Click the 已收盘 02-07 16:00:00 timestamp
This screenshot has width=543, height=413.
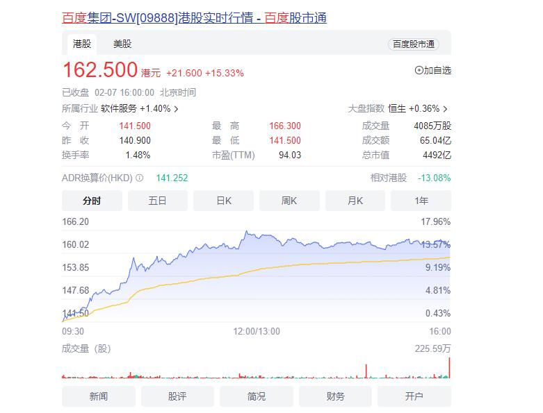108,92
